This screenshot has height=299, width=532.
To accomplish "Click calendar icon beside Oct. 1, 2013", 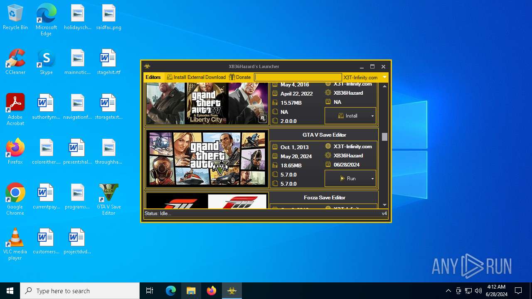I will point(275,147).
